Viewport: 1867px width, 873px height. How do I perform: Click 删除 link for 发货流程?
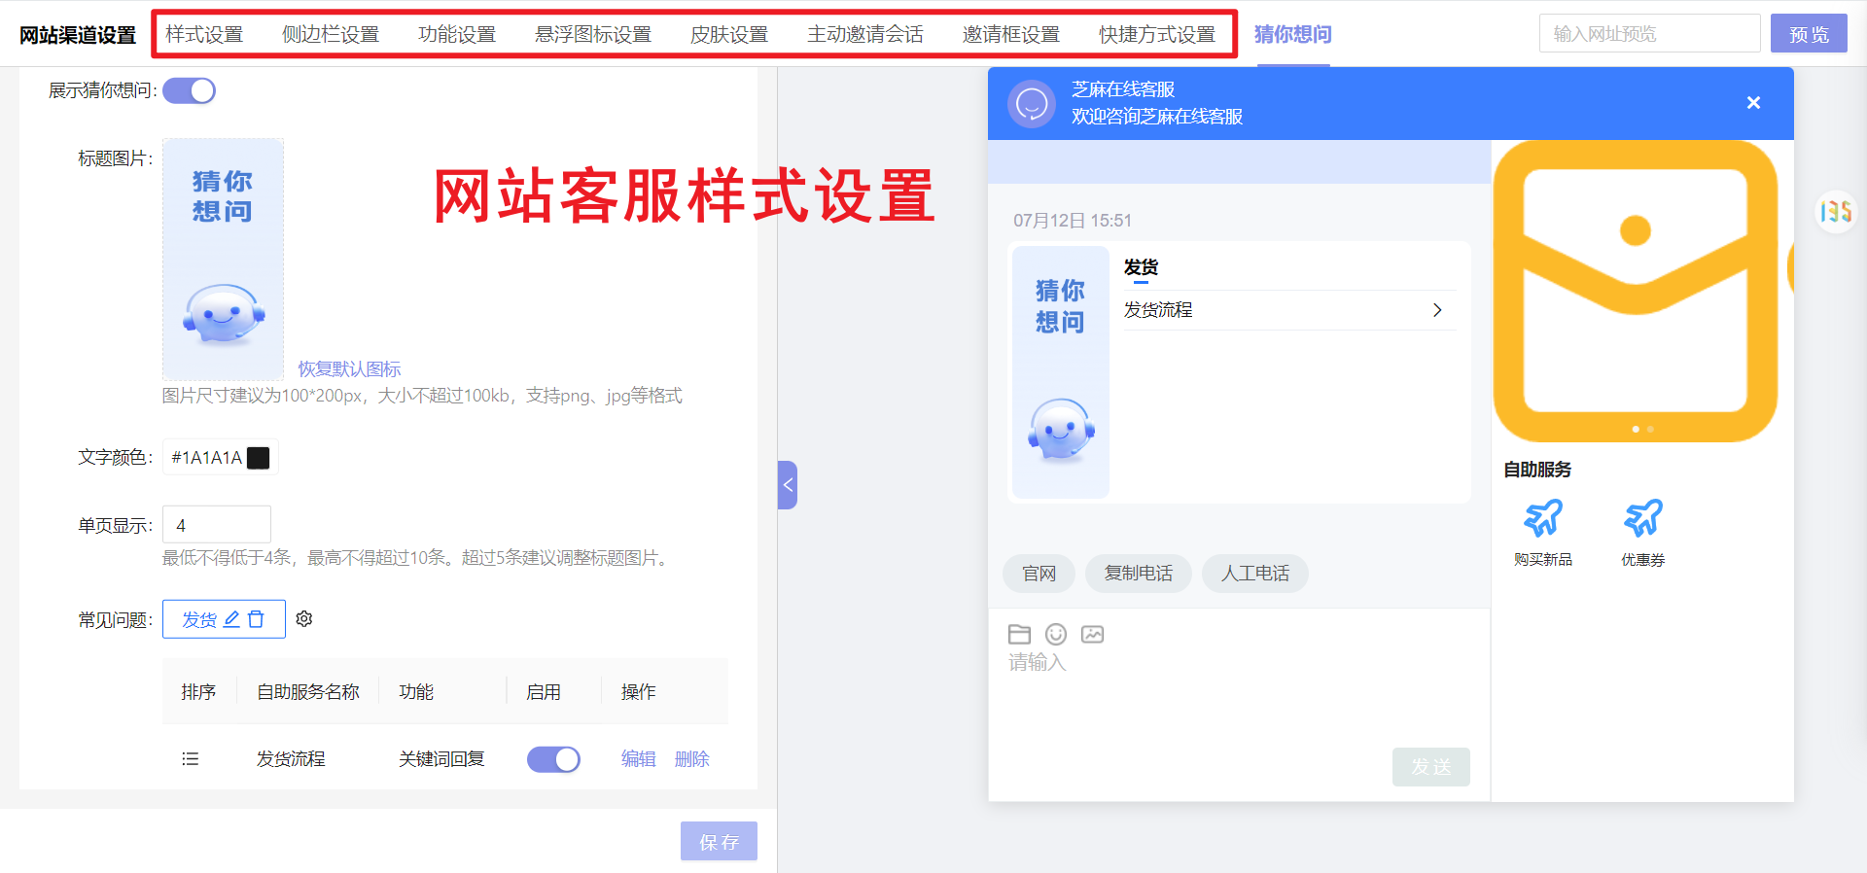pyautogui.click(x=691, y=758)
